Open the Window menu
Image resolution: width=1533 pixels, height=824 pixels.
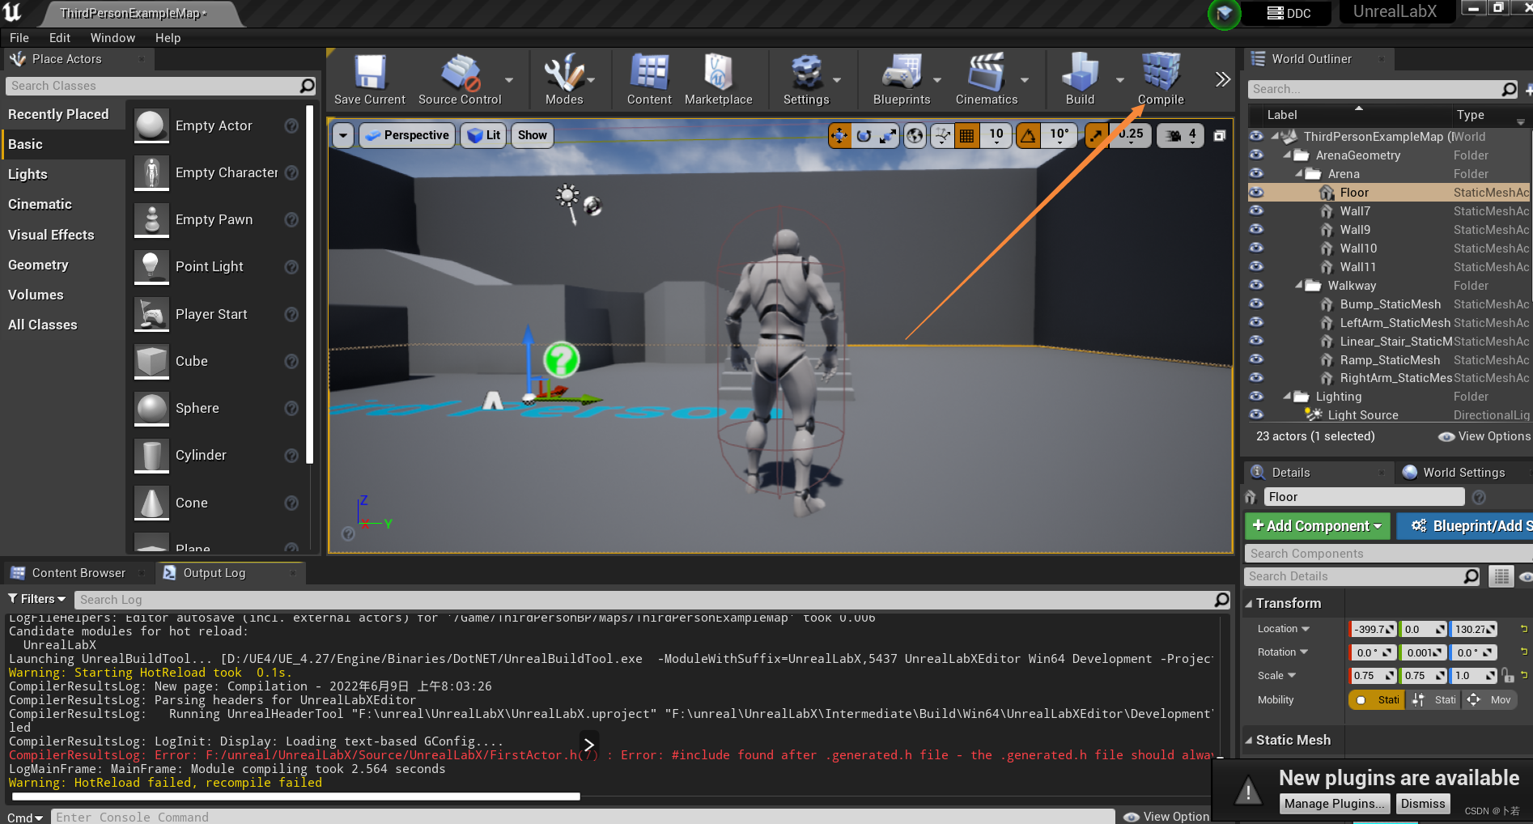point(113,38)
